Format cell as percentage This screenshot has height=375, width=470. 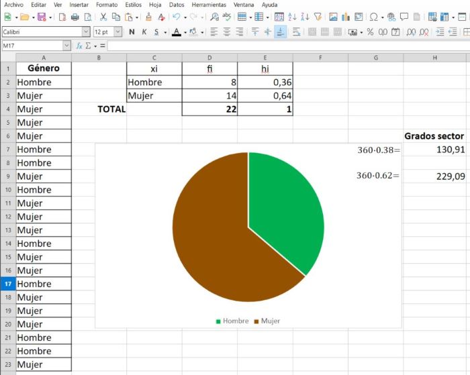370,32
